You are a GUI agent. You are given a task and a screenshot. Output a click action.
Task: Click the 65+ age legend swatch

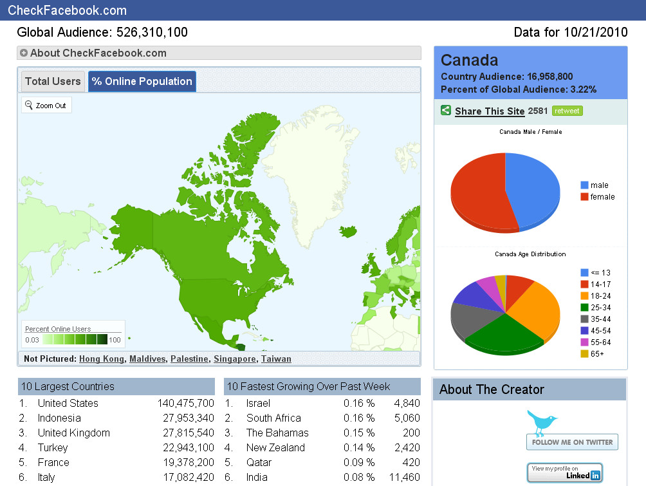584,353
